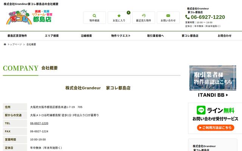This screenshot has width=242, height=151.
Task: Open 都島区賃貸物件 menu
Action: coord(17,36)
